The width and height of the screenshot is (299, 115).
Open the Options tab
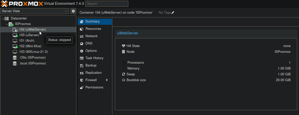(x=95, y=51)
